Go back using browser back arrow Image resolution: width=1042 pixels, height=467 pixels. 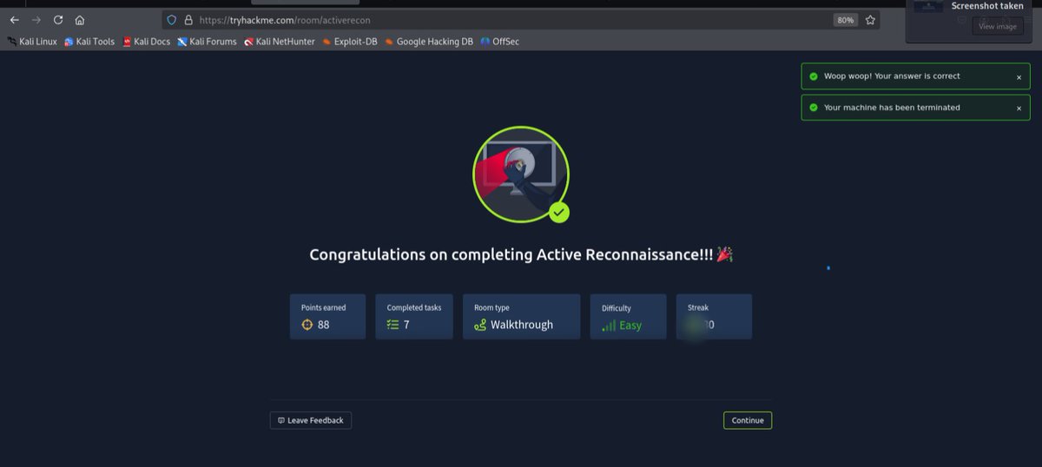click(14, 20)
